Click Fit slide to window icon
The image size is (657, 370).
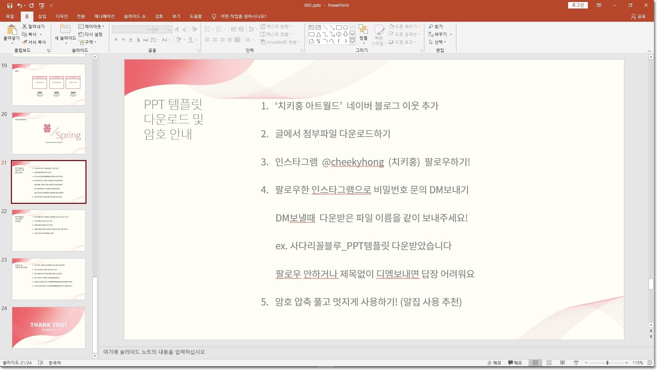pyautogui.click(x=650, y=363)
